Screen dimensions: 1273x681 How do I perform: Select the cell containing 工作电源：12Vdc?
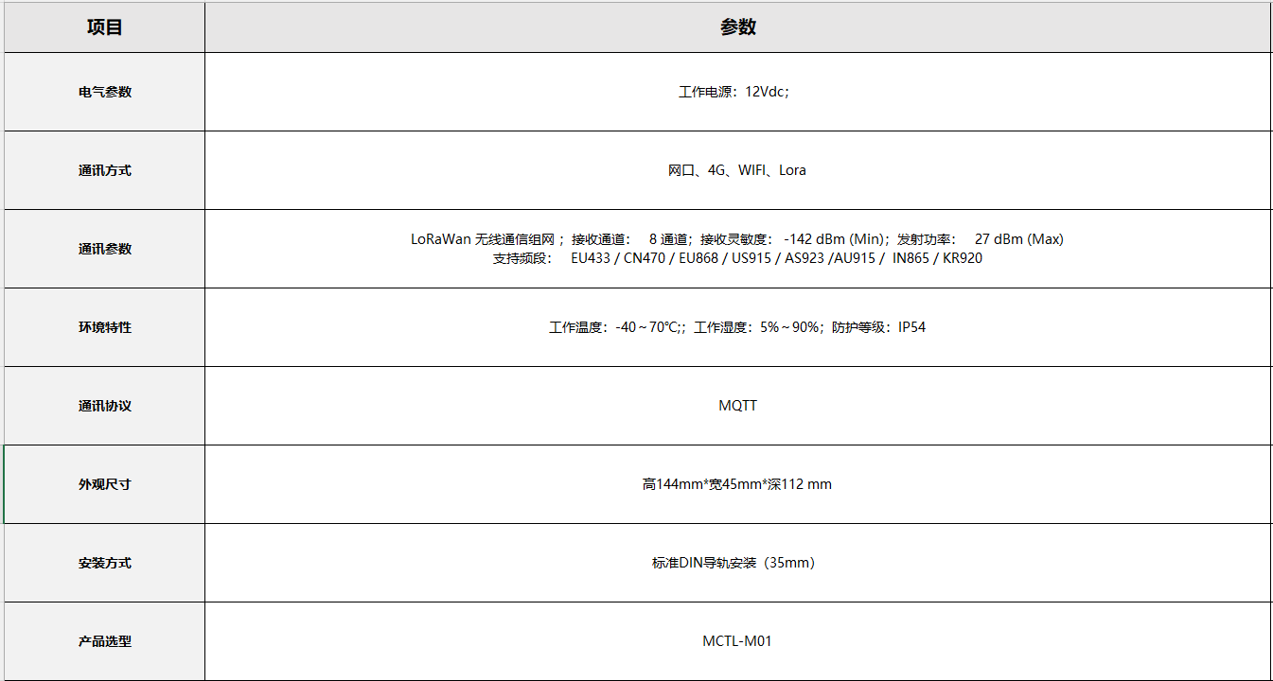coord(734,92)
